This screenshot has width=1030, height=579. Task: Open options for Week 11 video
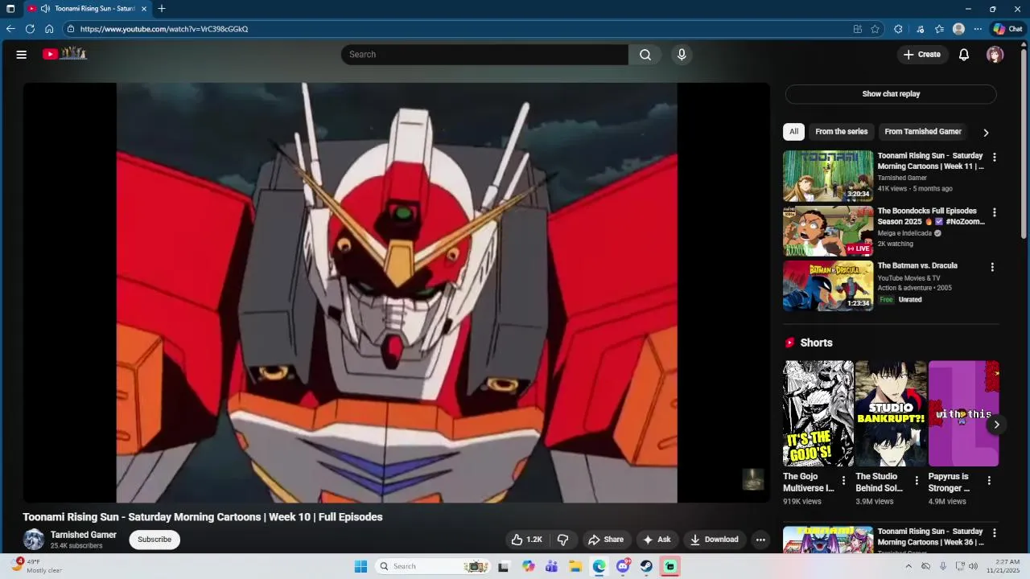click(x=995, y=158)
